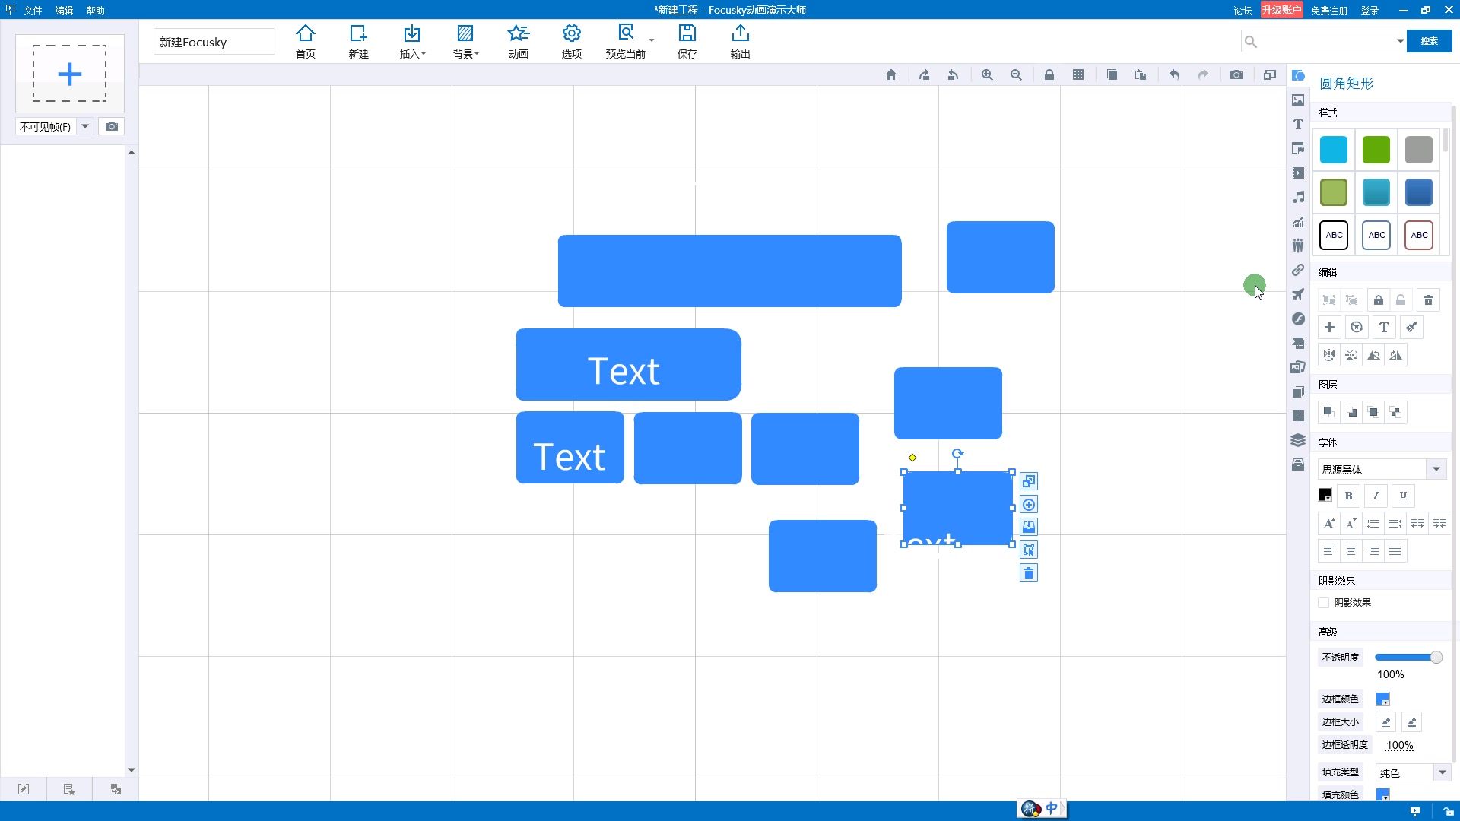This screenshot has height=821, width=1460.
Task: Click the zoom in magnifier icon
Action: pos(985,76)
